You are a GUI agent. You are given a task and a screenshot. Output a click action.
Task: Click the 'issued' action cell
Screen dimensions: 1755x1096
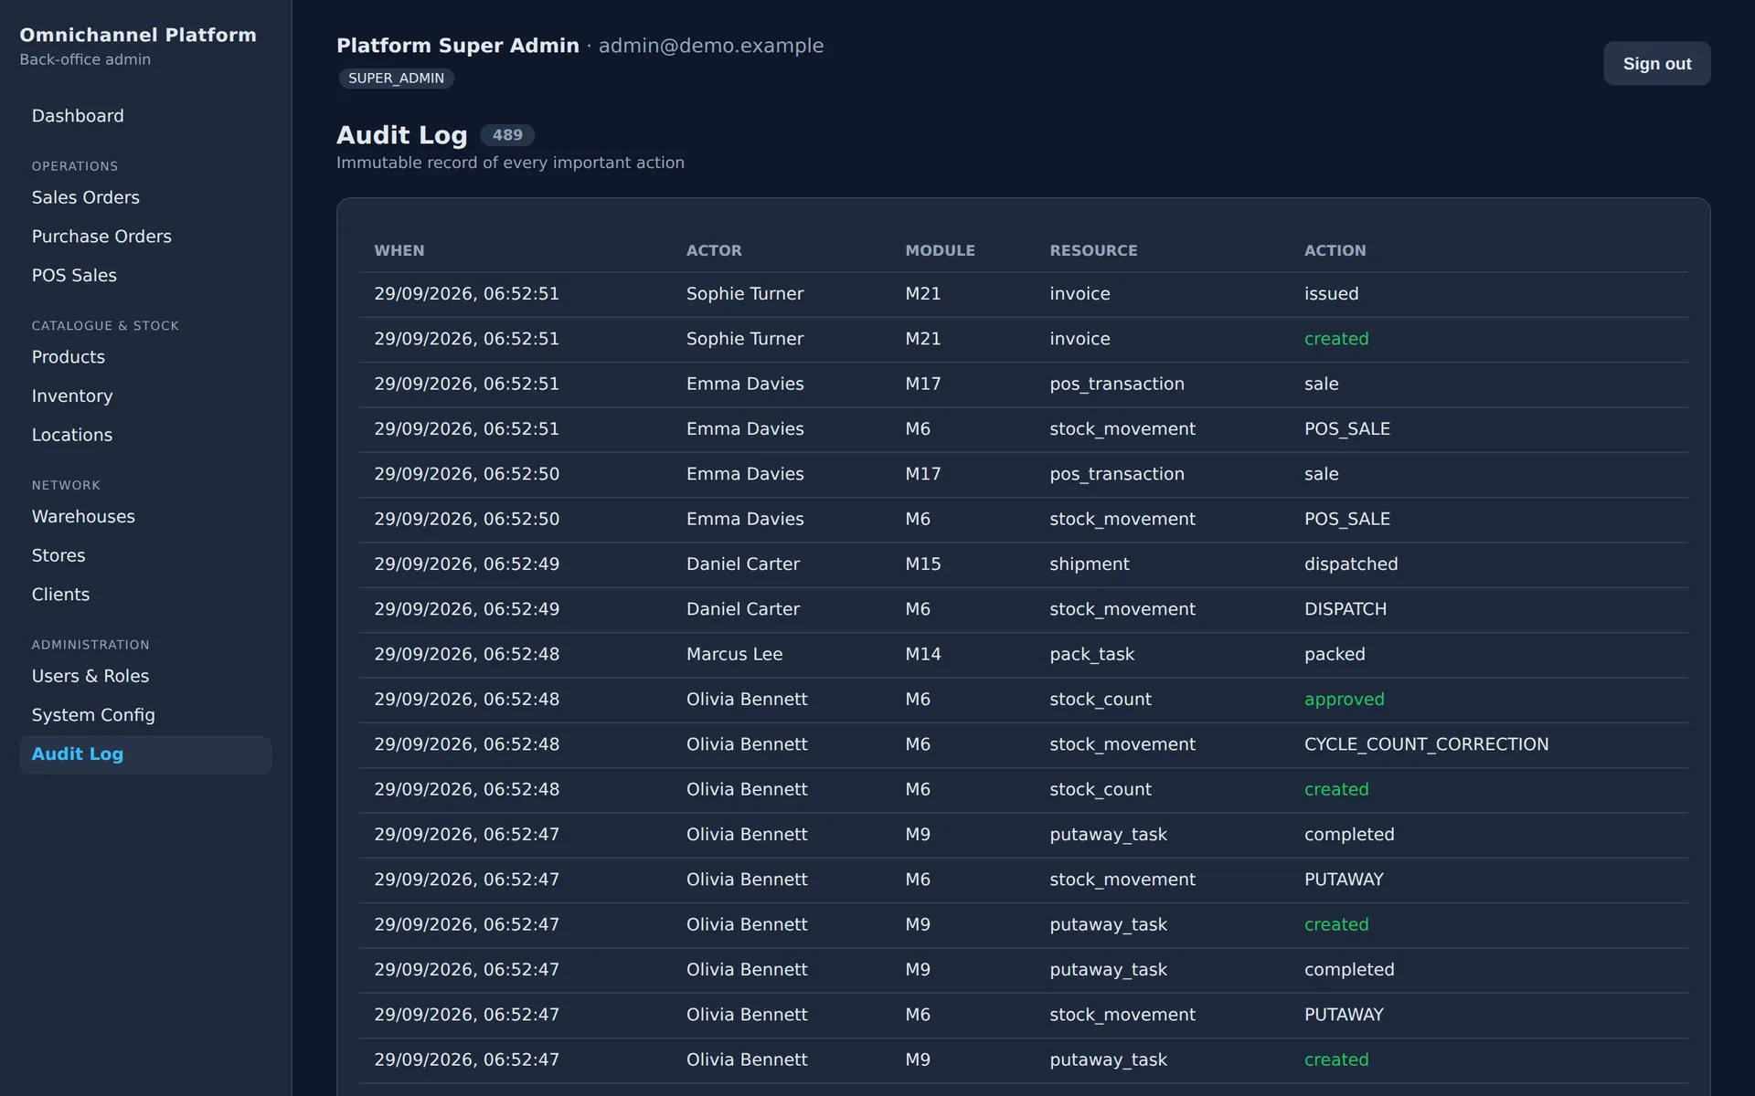point(1331,294)
